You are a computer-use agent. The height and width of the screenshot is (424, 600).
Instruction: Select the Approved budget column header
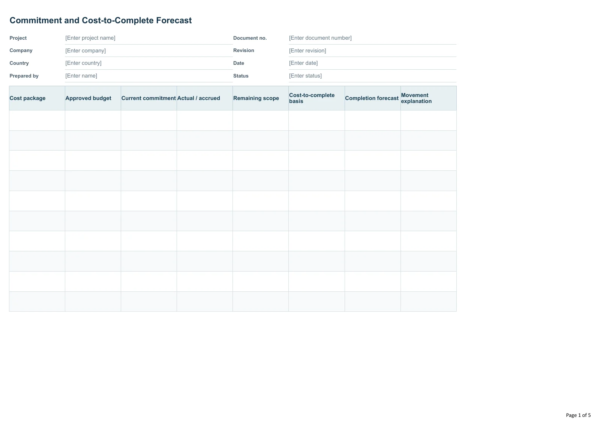point(93,98)
